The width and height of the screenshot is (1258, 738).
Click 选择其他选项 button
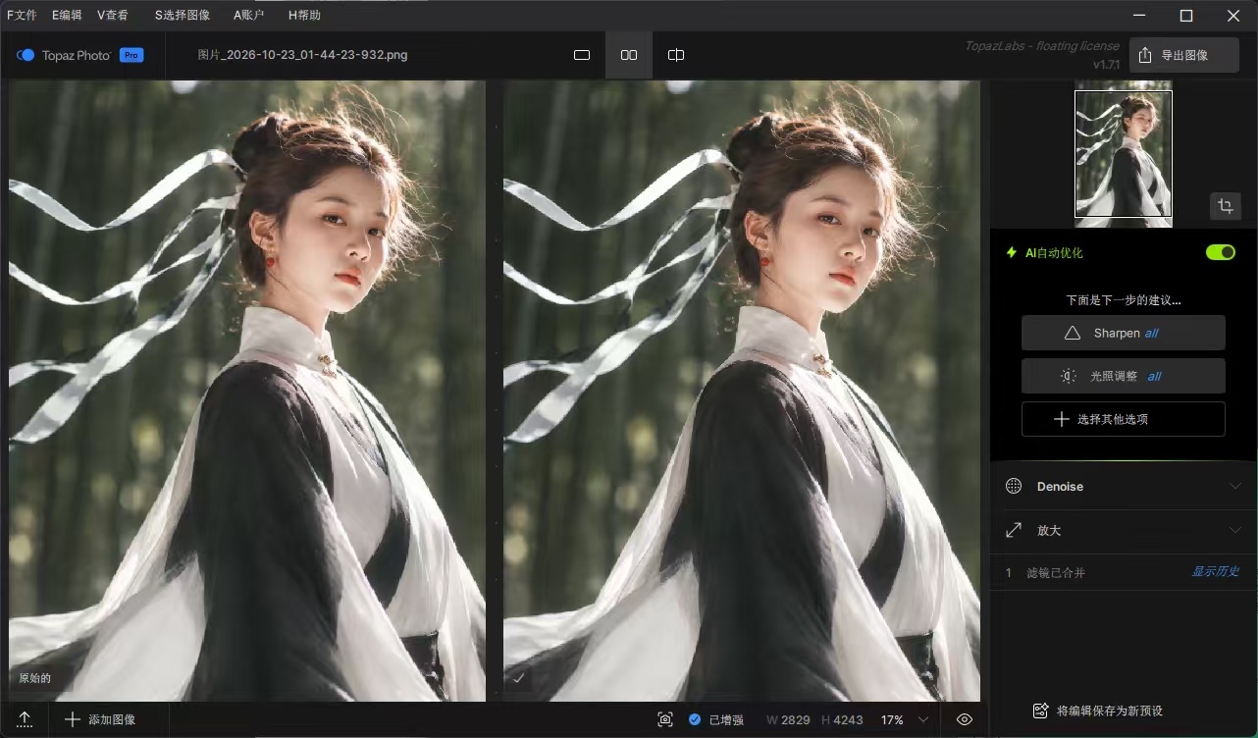pyautogui.click(x=1124, y=419)
